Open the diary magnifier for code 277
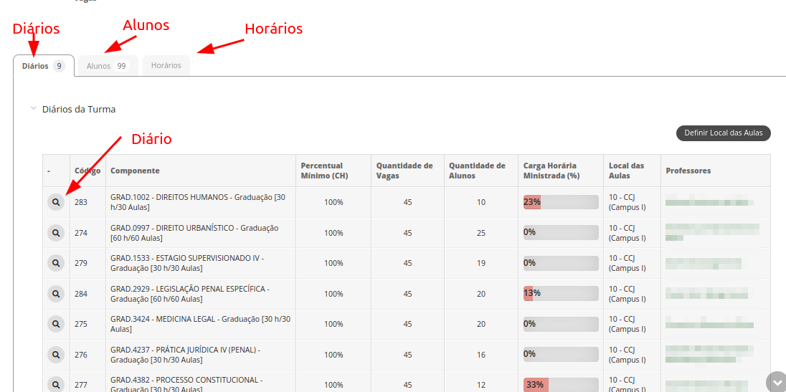The height and width of the screenshot is (392, 786). 56,385
